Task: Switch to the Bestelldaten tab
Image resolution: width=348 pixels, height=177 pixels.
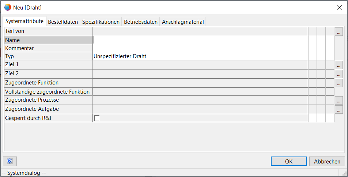Action: coord(63,22)
